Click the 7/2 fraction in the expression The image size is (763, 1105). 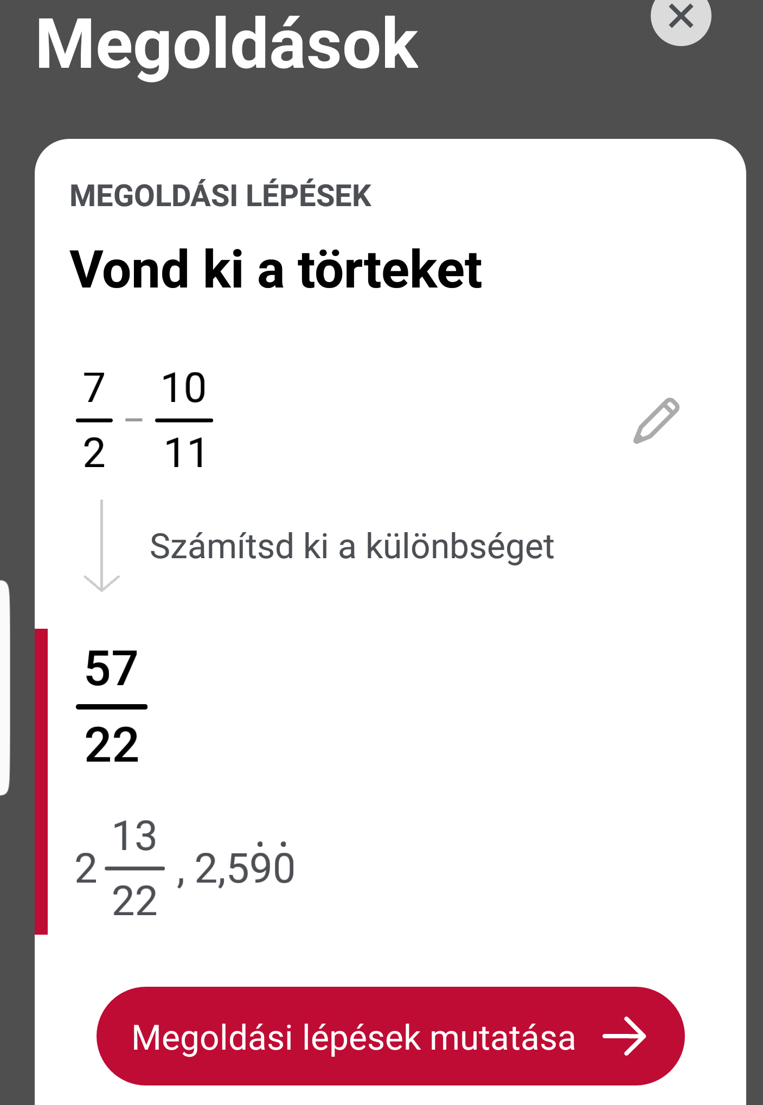tap(94, 420)
